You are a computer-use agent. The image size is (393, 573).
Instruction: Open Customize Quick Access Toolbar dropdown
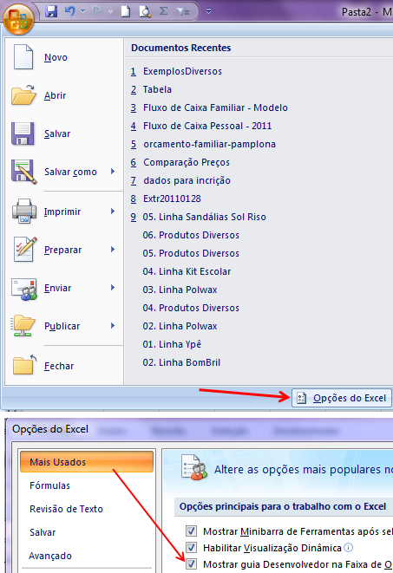[x=208, y=11]
